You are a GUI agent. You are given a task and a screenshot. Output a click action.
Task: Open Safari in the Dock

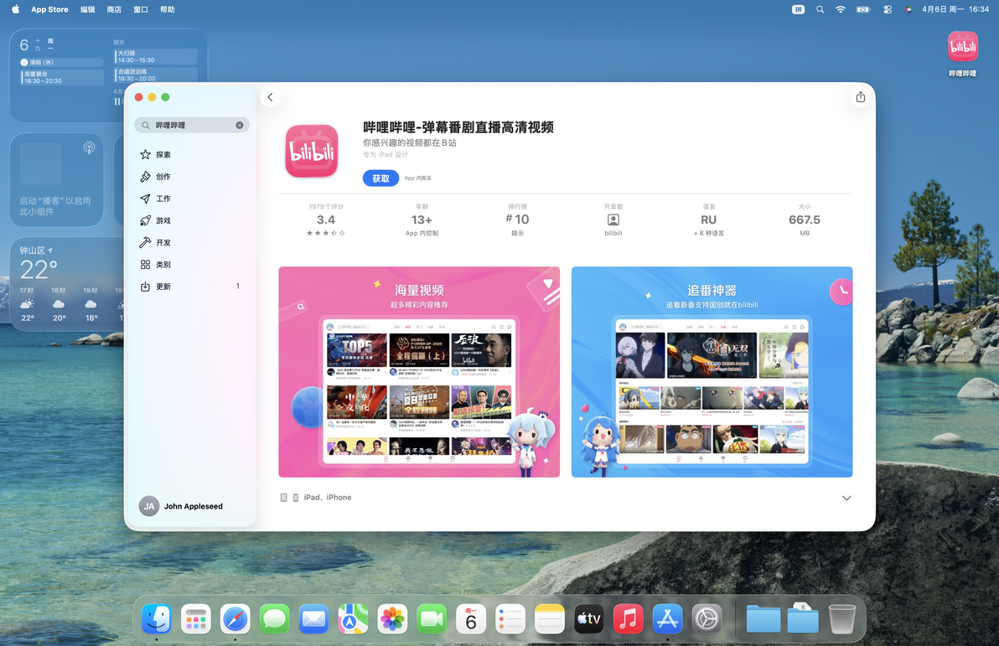click(x=236, y=618)
